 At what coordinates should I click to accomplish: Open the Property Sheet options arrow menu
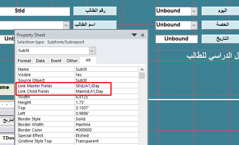coord(134,35)
